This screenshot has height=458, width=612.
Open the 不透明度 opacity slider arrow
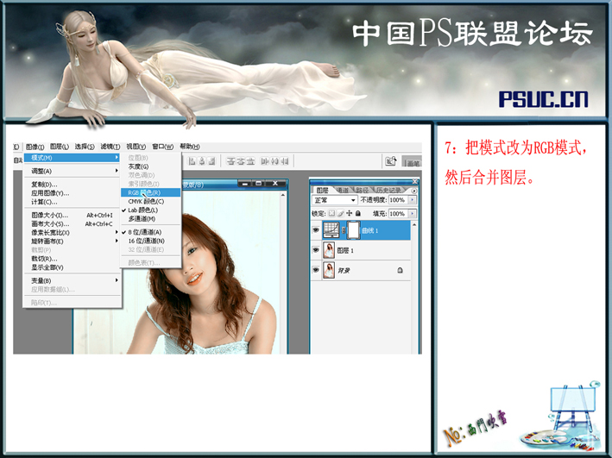pyautogui.click(x=412, y=200)
